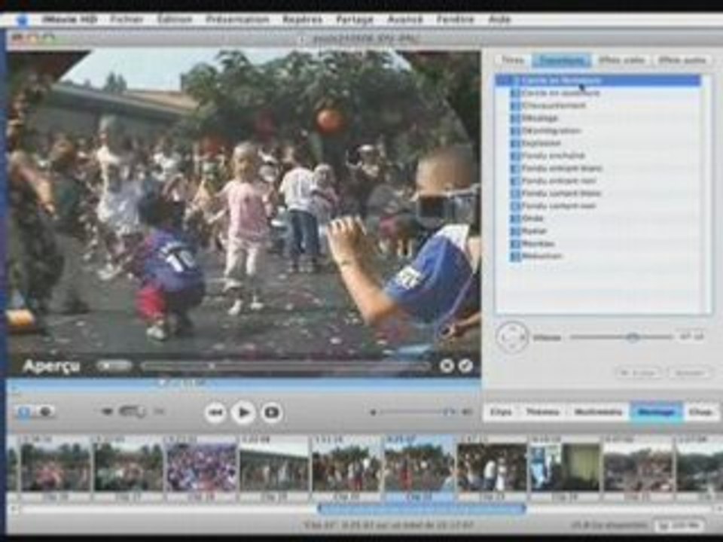Open the Repères menu
The image size is (723, 542).
302,20
